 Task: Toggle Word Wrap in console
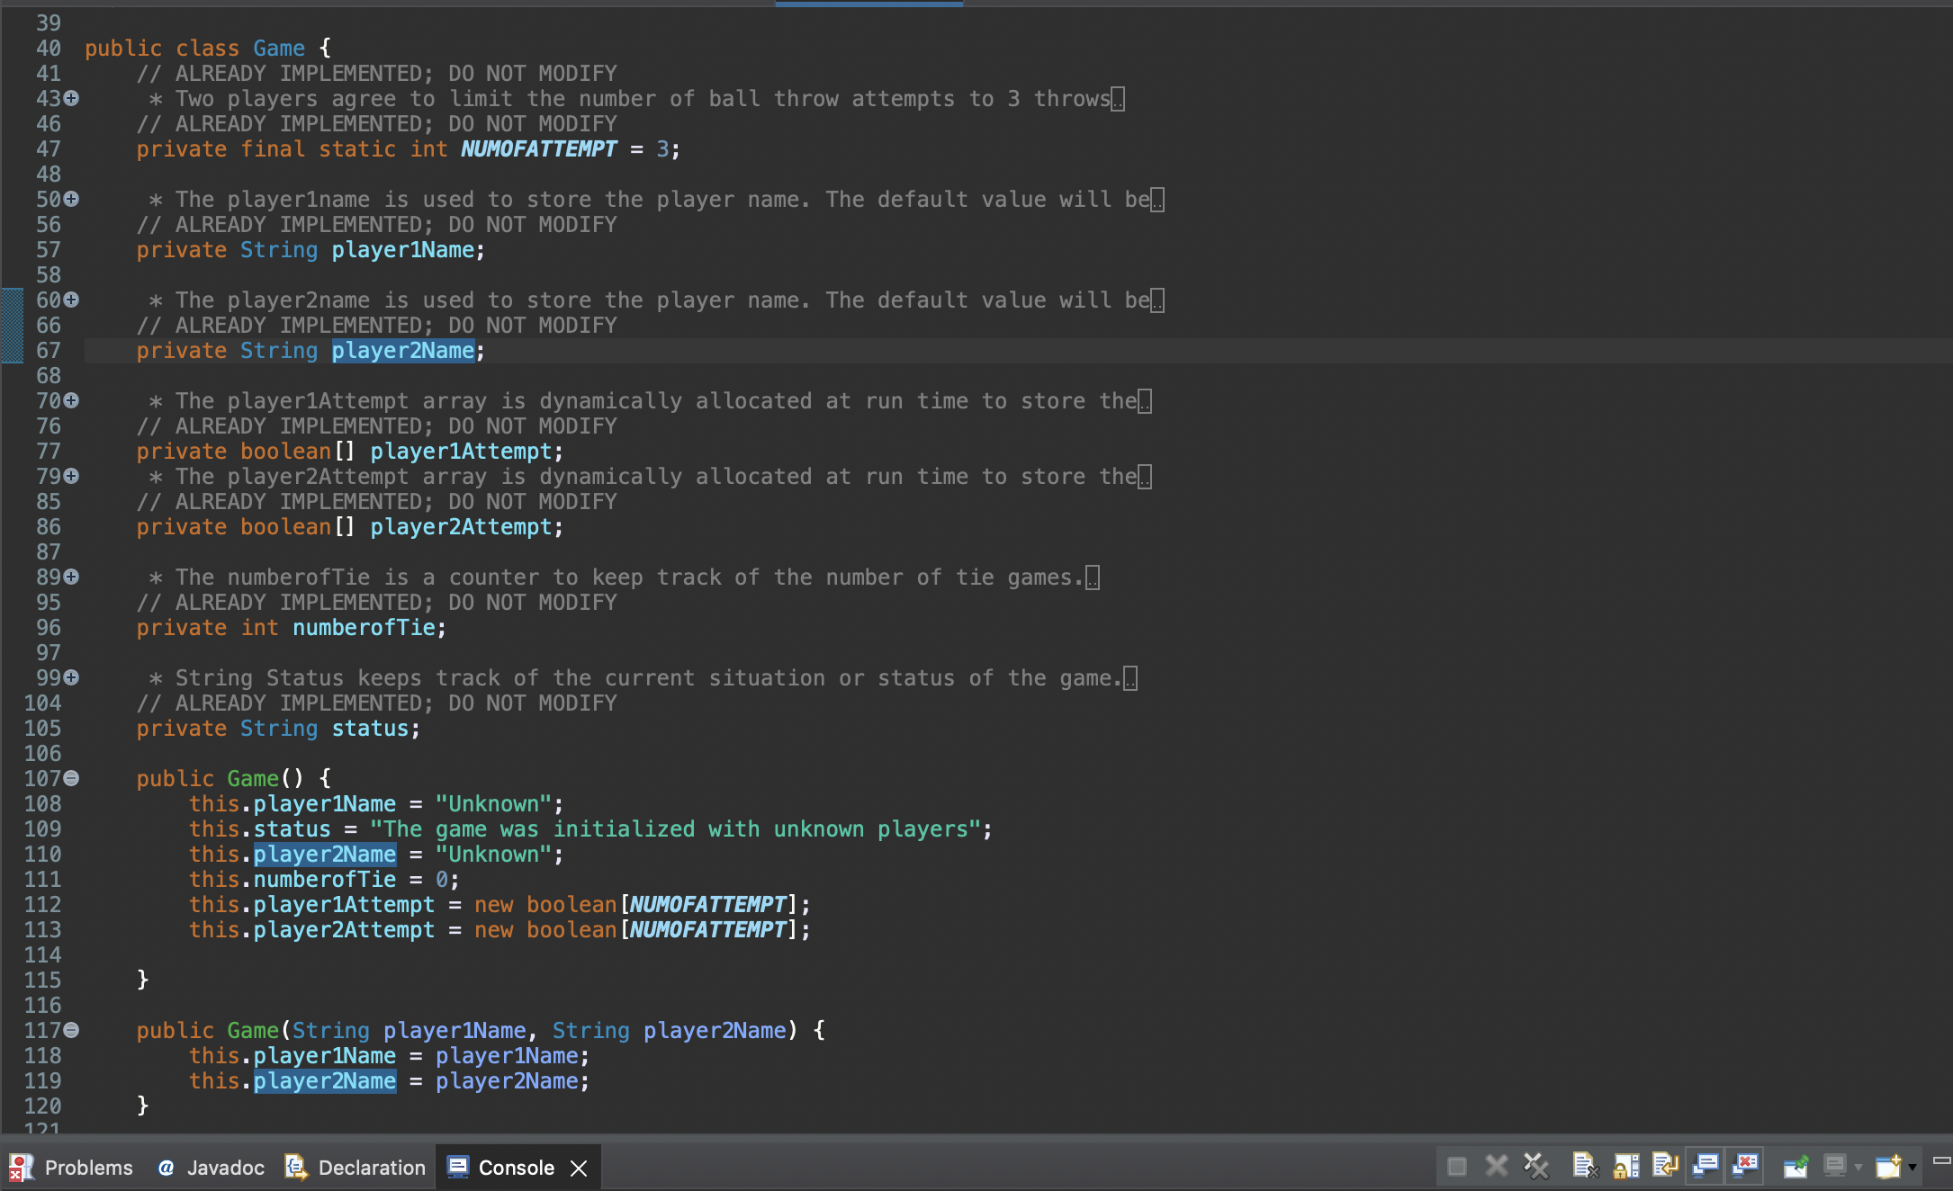[1665, 1167]
